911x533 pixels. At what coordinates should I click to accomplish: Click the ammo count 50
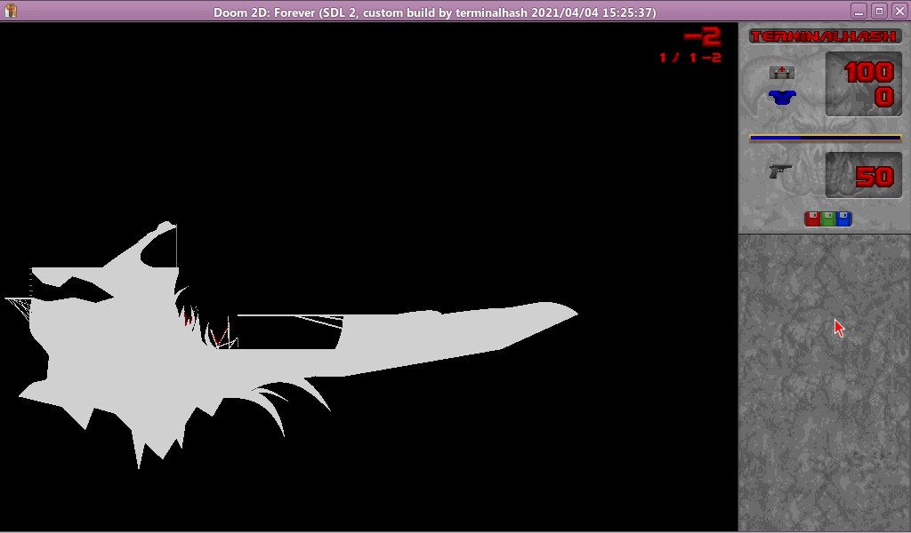(x=875, y=177)
